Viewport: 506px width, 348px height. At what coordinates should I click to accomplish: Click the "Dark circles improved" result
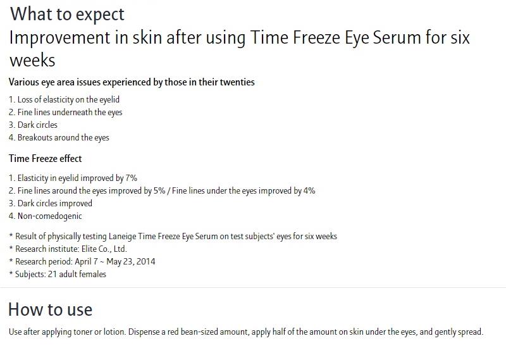click(51, 203)
